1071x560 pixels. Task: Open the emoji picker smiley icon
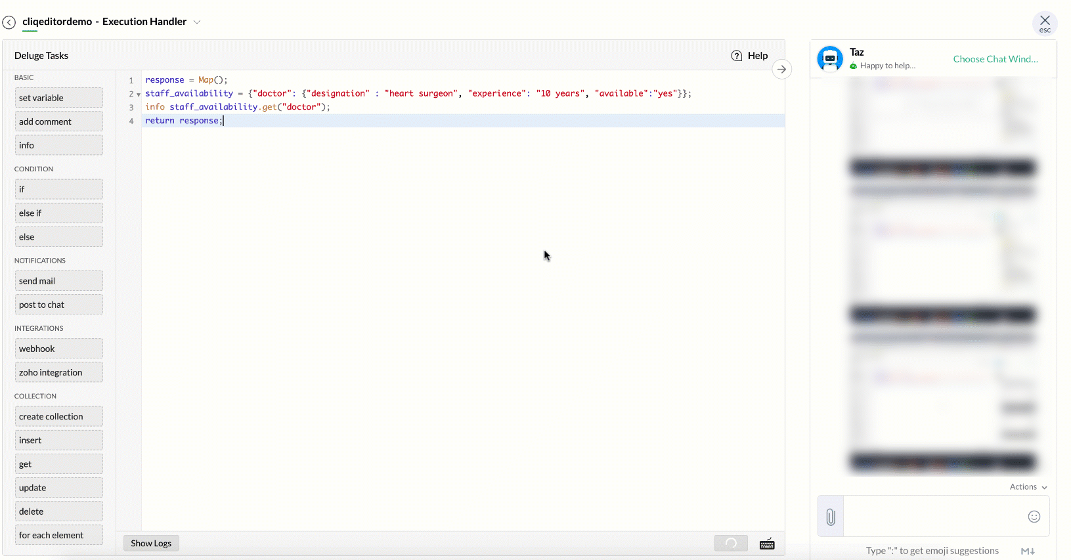point(1034,517)
